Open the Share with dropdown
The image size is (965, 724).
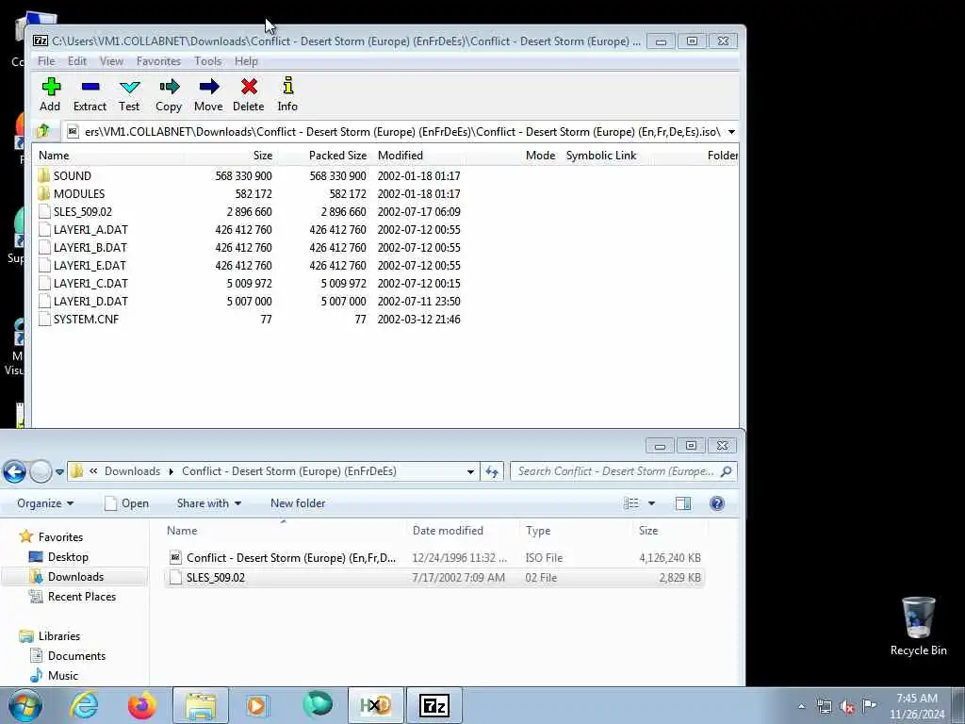208,503
